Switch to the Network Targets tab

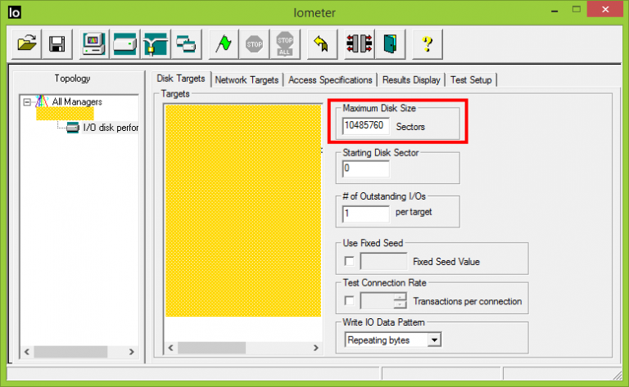(x=247, y=79)
